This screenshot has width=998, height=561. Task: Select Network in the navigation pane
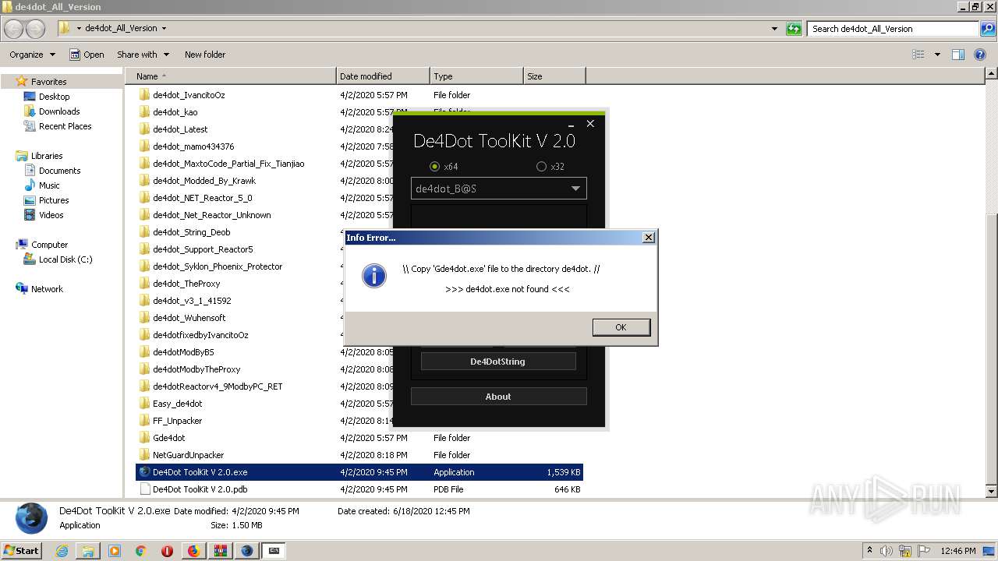47,289
